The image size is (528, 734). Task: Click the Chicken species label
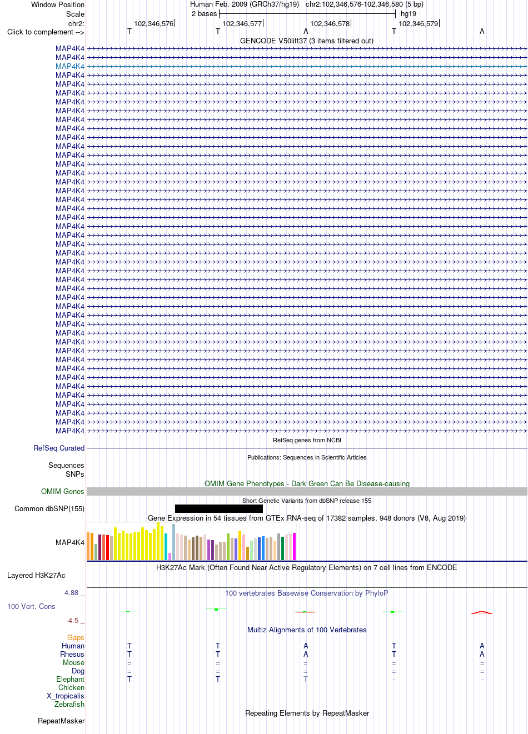[x=71, y=687]
